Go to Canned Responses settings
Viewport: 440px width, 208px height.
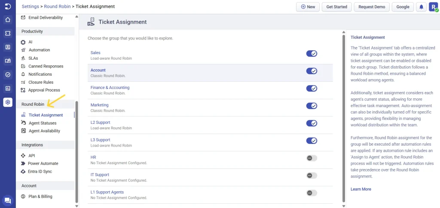(46, 66)
